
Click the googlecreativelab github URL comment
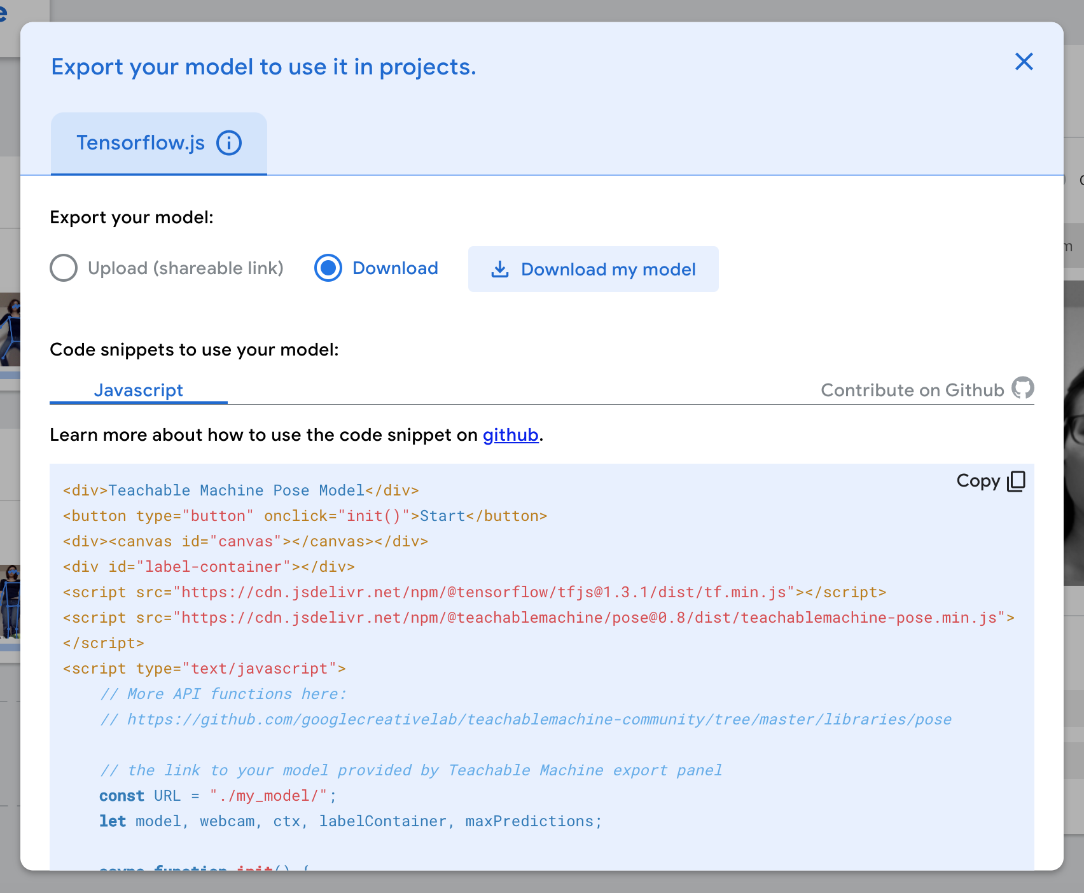[525, 719]
